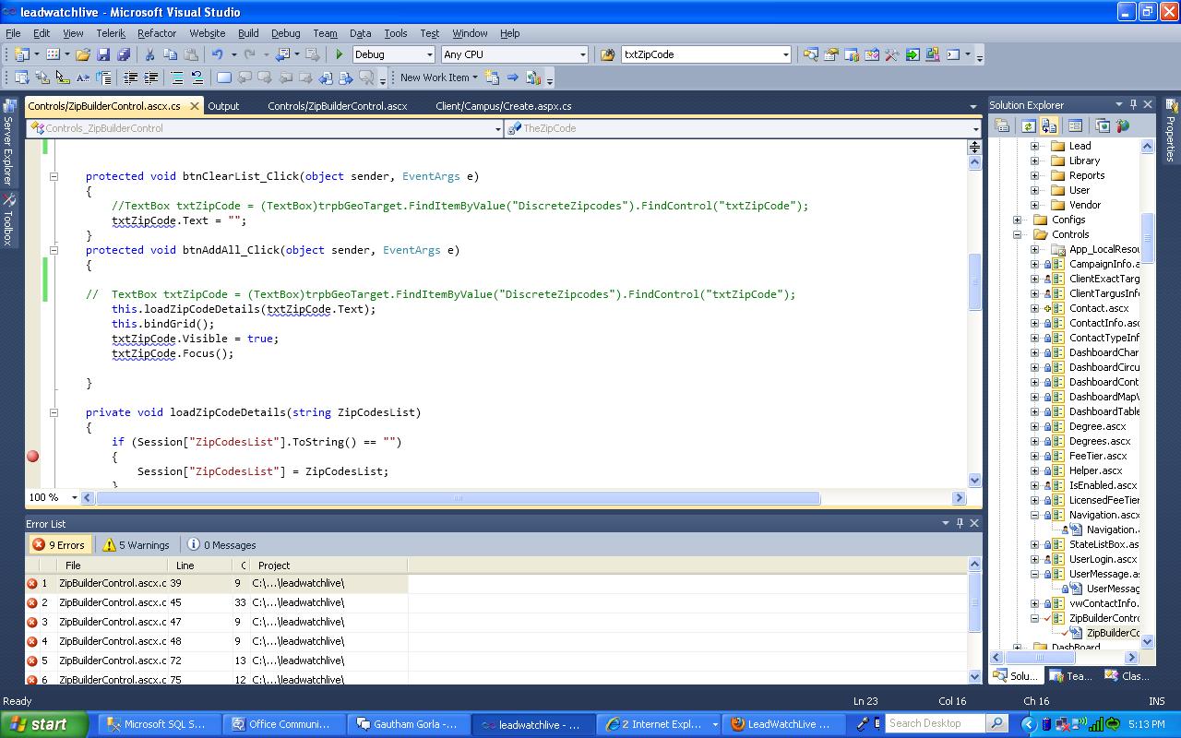Refresh the Solution Explorer view

tap(1028, 126)
